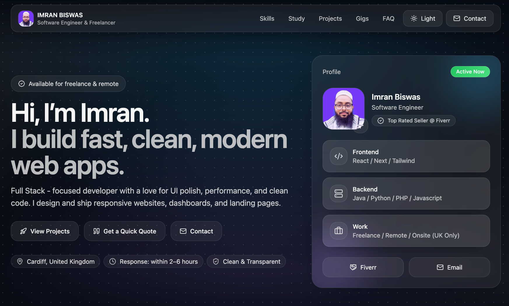The width and height of the screenshot is (509, 306).
Task: Click the envelope icon on Email button
Action: pyautogui.click(x=440, y=267)
